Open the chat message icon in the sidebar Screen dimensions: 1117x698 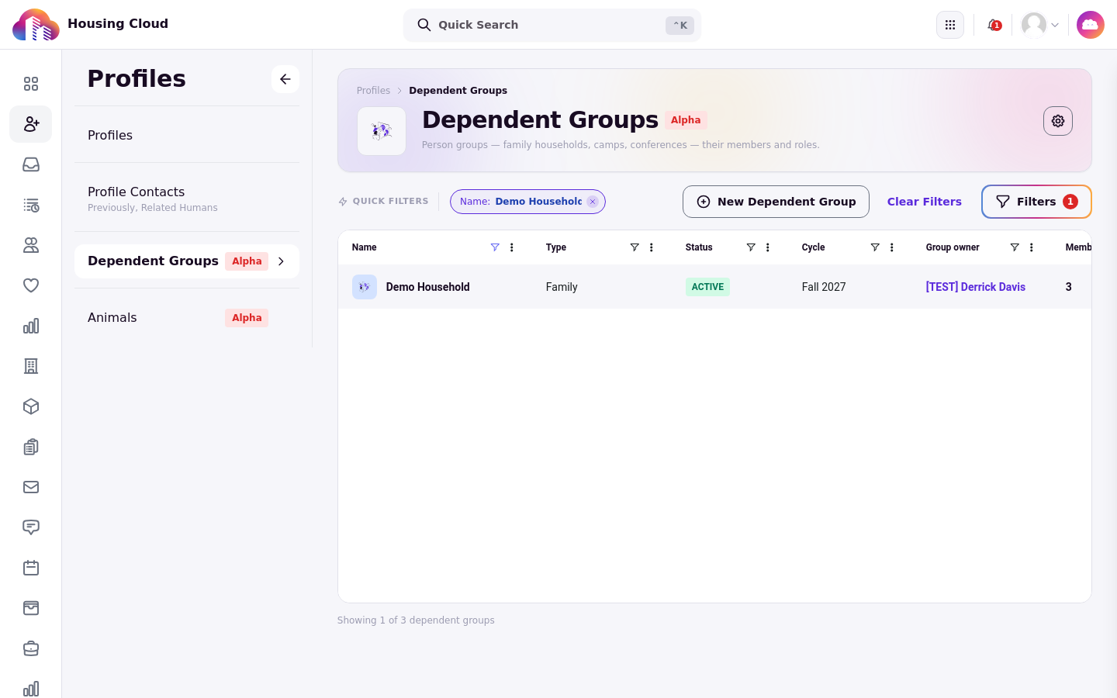tap(31, 527)
